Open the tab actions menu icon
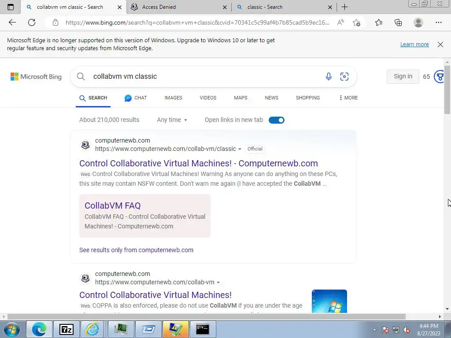The width and height of the screenshot is (451, 338). click(x=11, y=7)
